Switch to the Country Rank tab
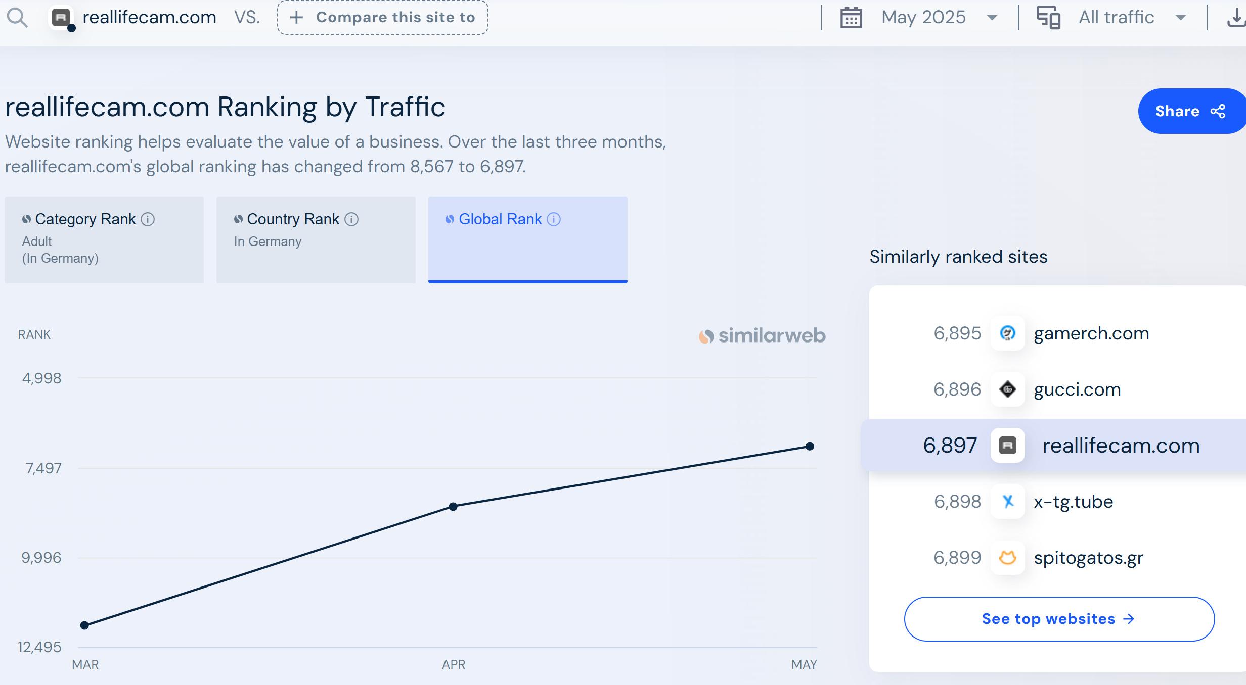This screenshot has width=1246, height=685. click(x=316, y=239)
